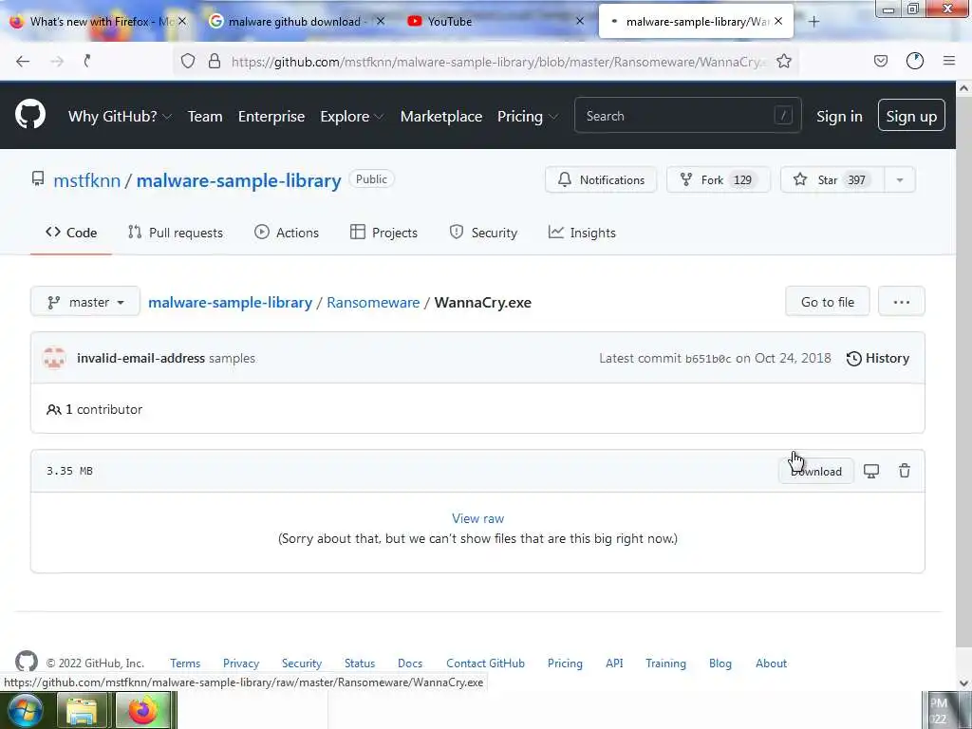Open the Ransomeware folder breadcrumb
The width and height of the screenshot is (972, 729).
tap(373, 303)
